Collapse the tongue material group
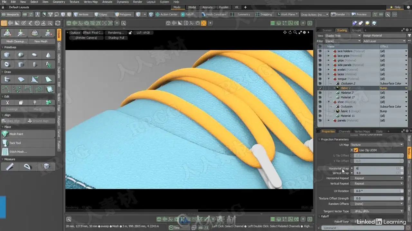Viewport: 412px width, 231px height. [x=329, y=79]
